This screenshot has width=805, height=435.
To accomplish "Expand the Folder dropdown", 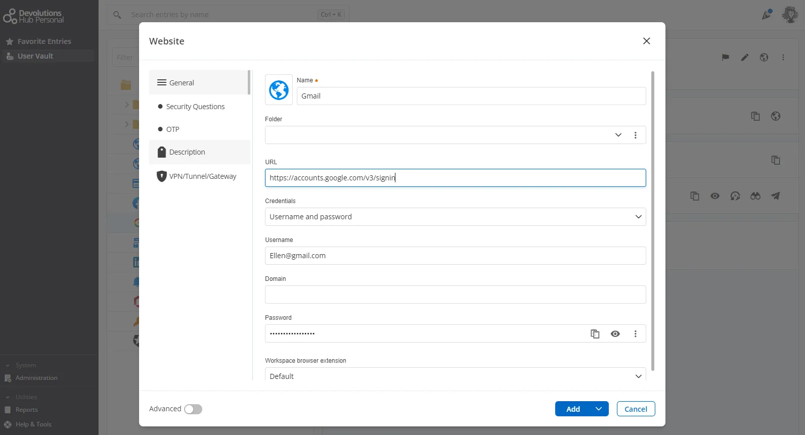I will pyautogui.click(x=618, y=135).
